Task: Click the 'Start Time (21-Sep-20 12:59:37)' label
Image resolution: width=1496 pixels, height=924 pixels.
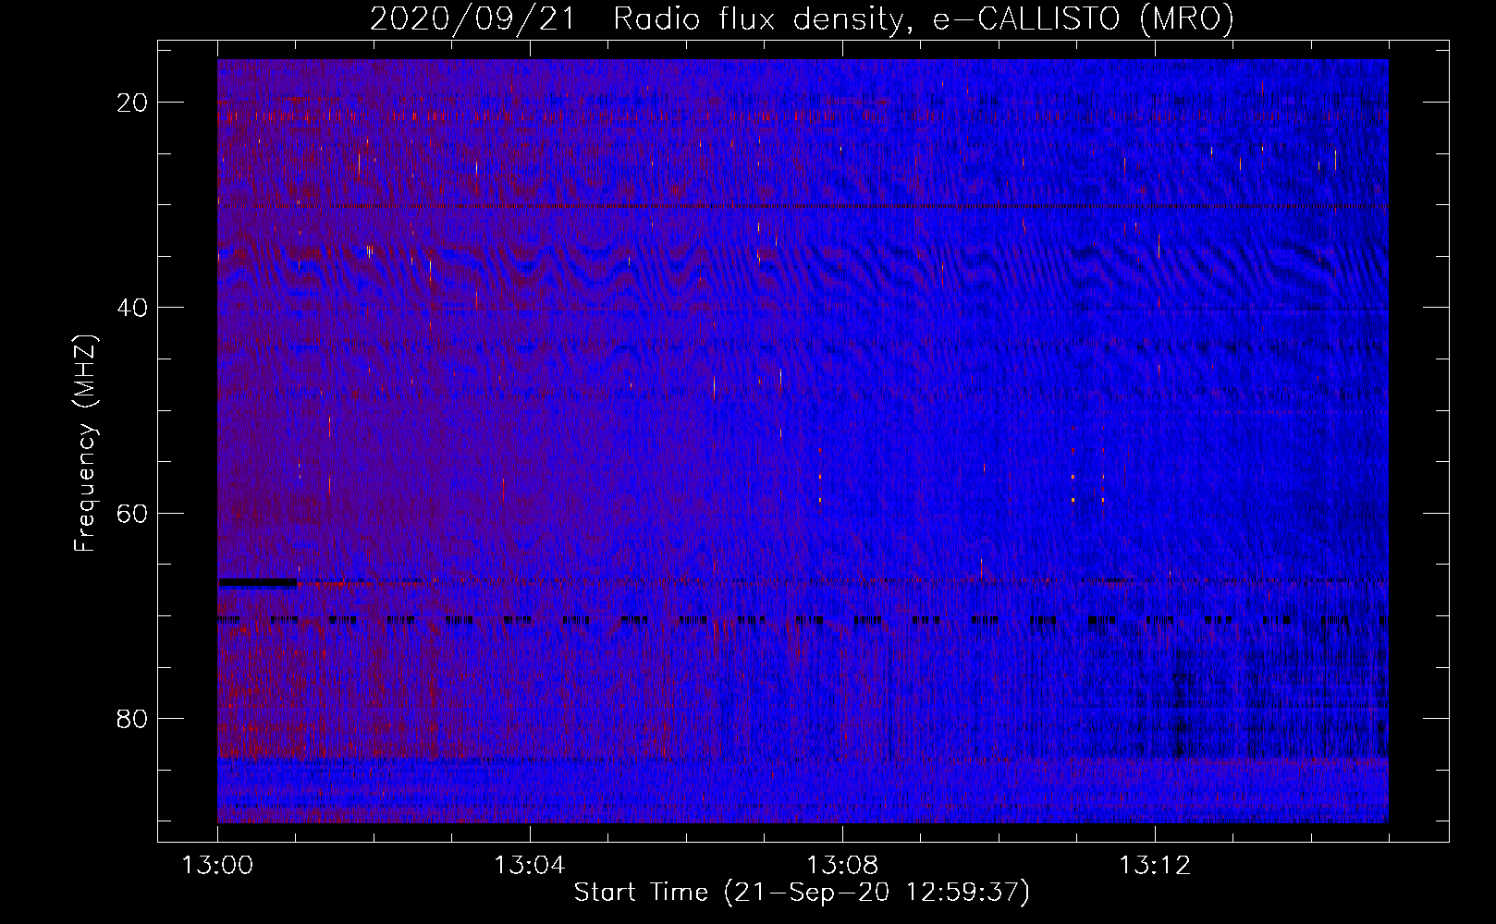Action: [802, 893]
